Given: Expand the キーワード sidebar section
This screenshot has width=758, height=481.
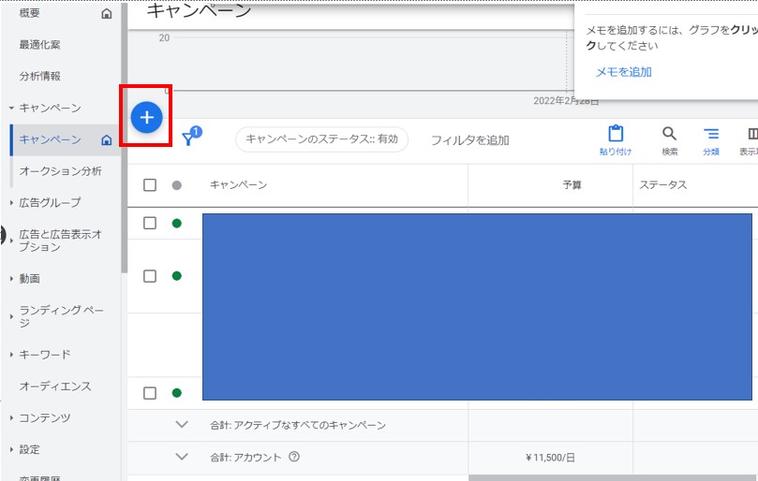Looking at the screenshot, I should pos(11,355).
